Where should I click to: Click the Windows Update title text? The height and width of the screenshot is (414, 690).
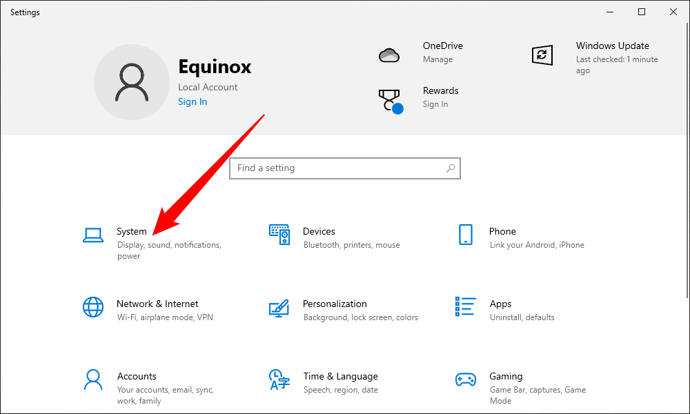click(613, 46)
